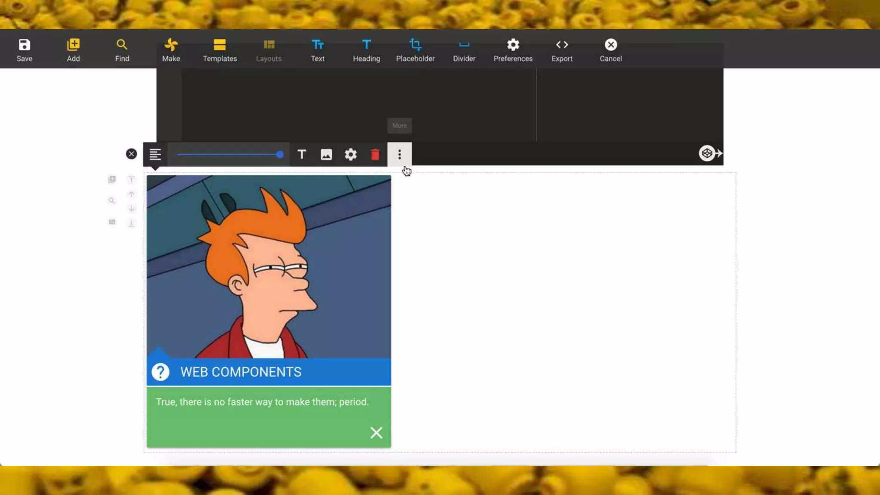
Task: Click the width slider handle
Action: click(x=280, y=154)
